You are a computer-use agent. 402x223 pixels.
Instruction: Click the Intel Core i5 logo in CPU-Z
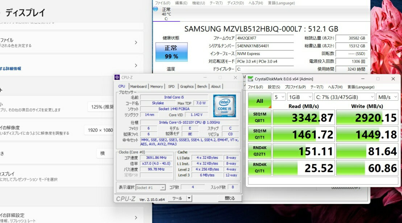click(x=225, y=106)
